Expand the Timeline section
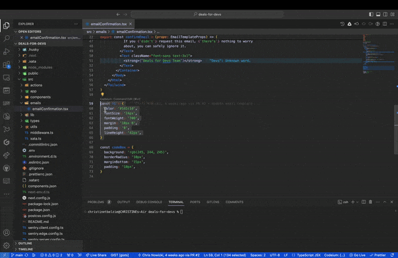This screenshot has height=258, width=398. coord(16,249)
